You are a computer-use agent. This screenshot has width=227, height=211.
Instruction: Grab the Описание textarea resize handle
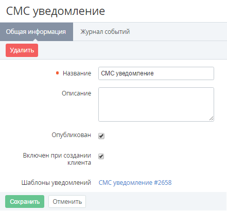[x=212, y=119]
